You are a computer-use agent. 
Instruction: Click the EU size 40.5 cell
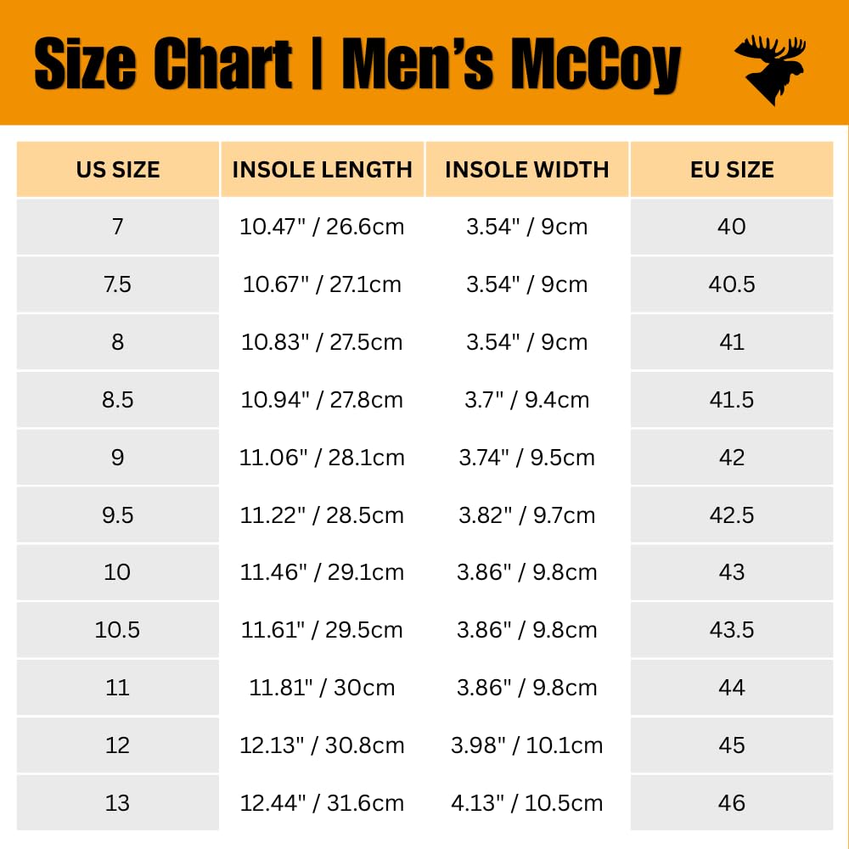tap(732, 284)
